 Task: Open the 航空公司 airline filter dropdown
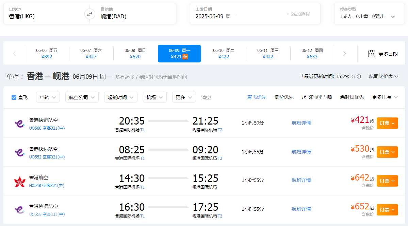tap(82, 97)
